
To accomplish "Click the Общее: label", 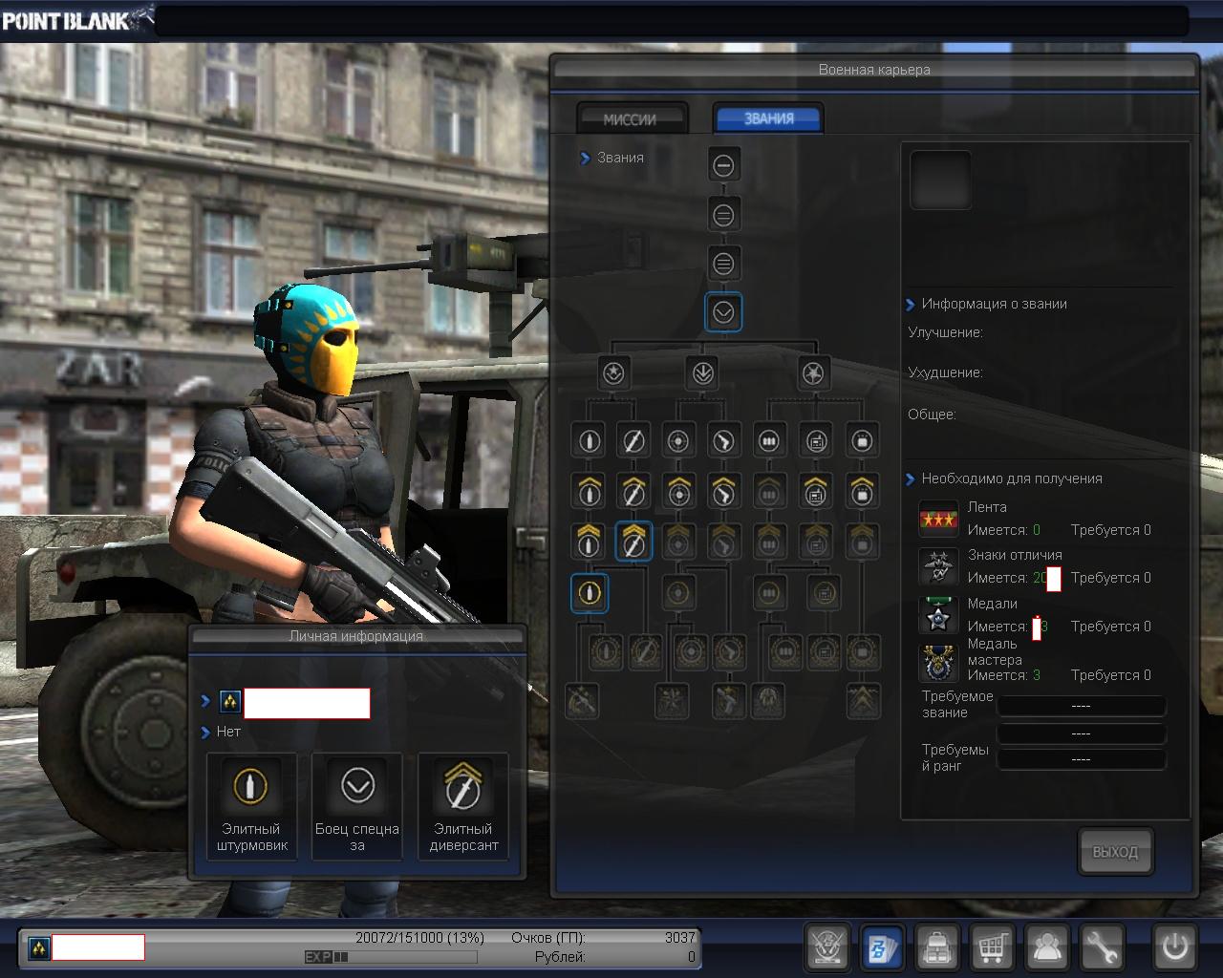I will (932, 415).
